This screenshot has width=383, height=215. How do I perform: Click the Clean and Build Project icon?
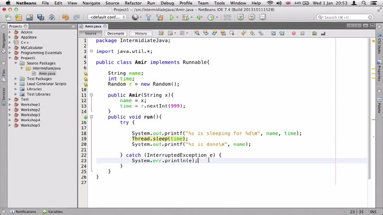[160, 17]
